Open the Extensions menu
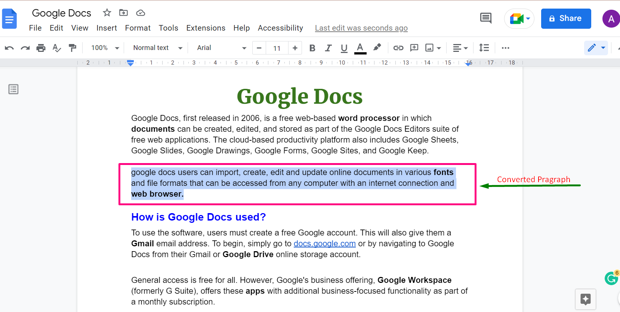Image resolution: width=620 pixels, height=312 pixels. click(206, 28)
